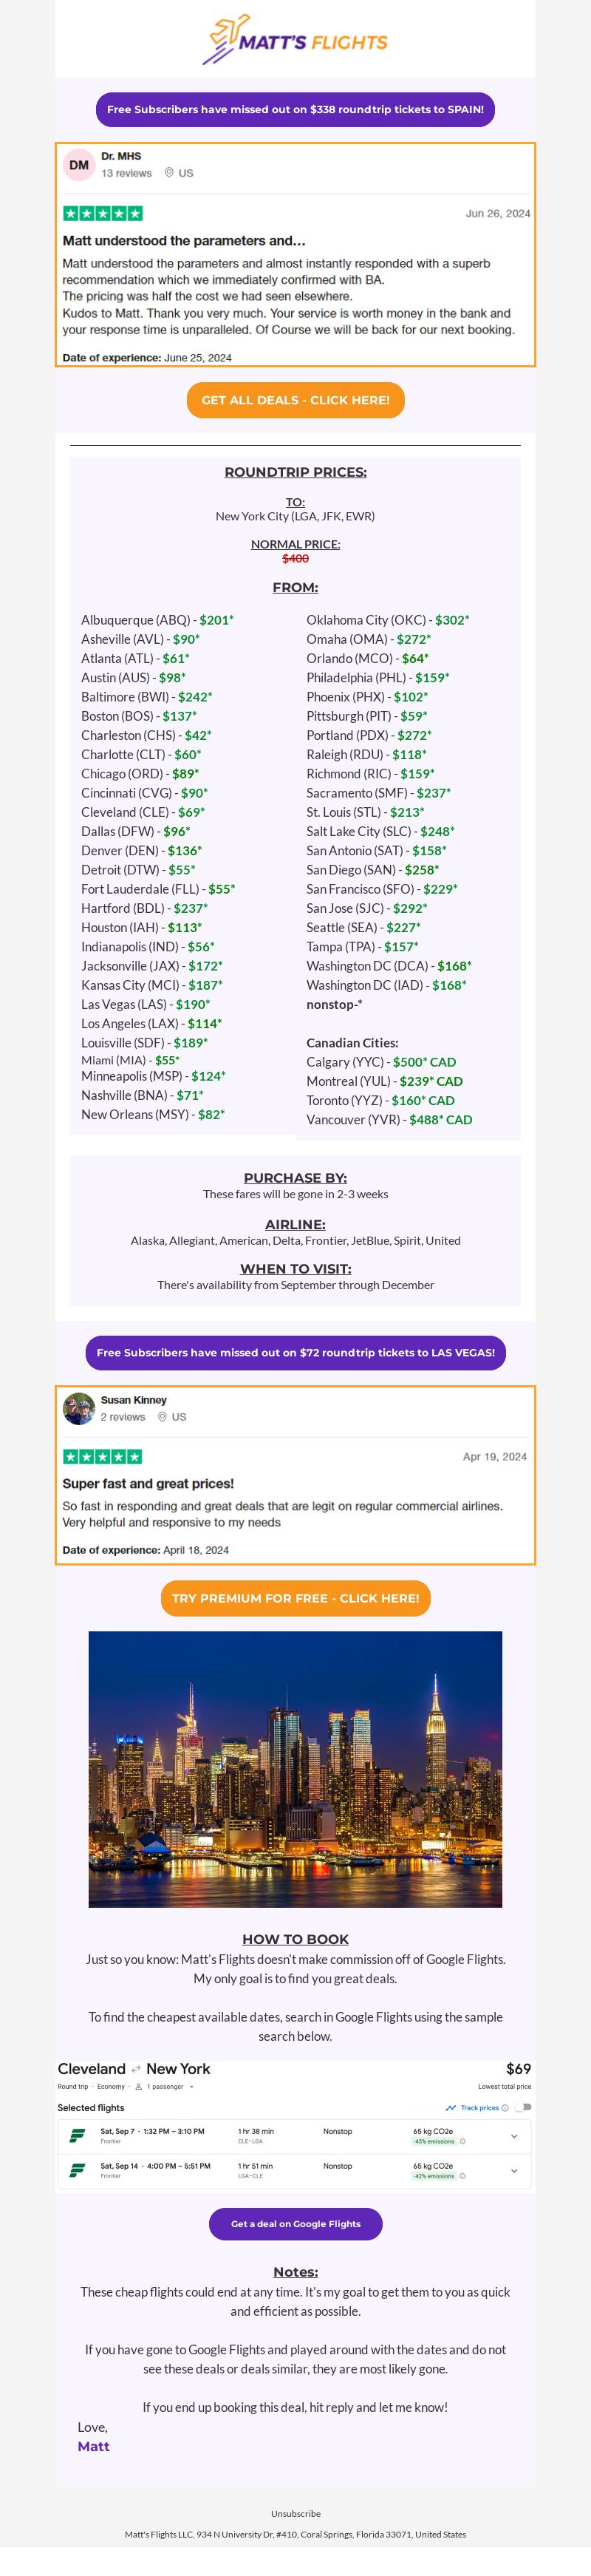
Task: Click the Track prices info icon
Action: pos(505,2107)
